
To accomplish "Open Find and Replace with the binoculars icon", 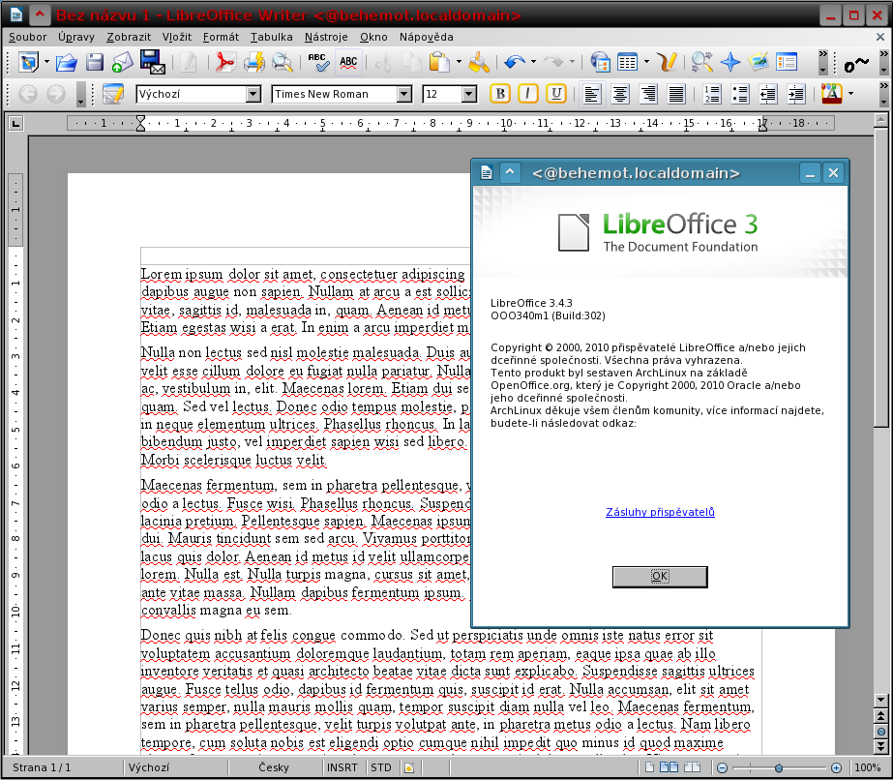I will tap(701, 62).
